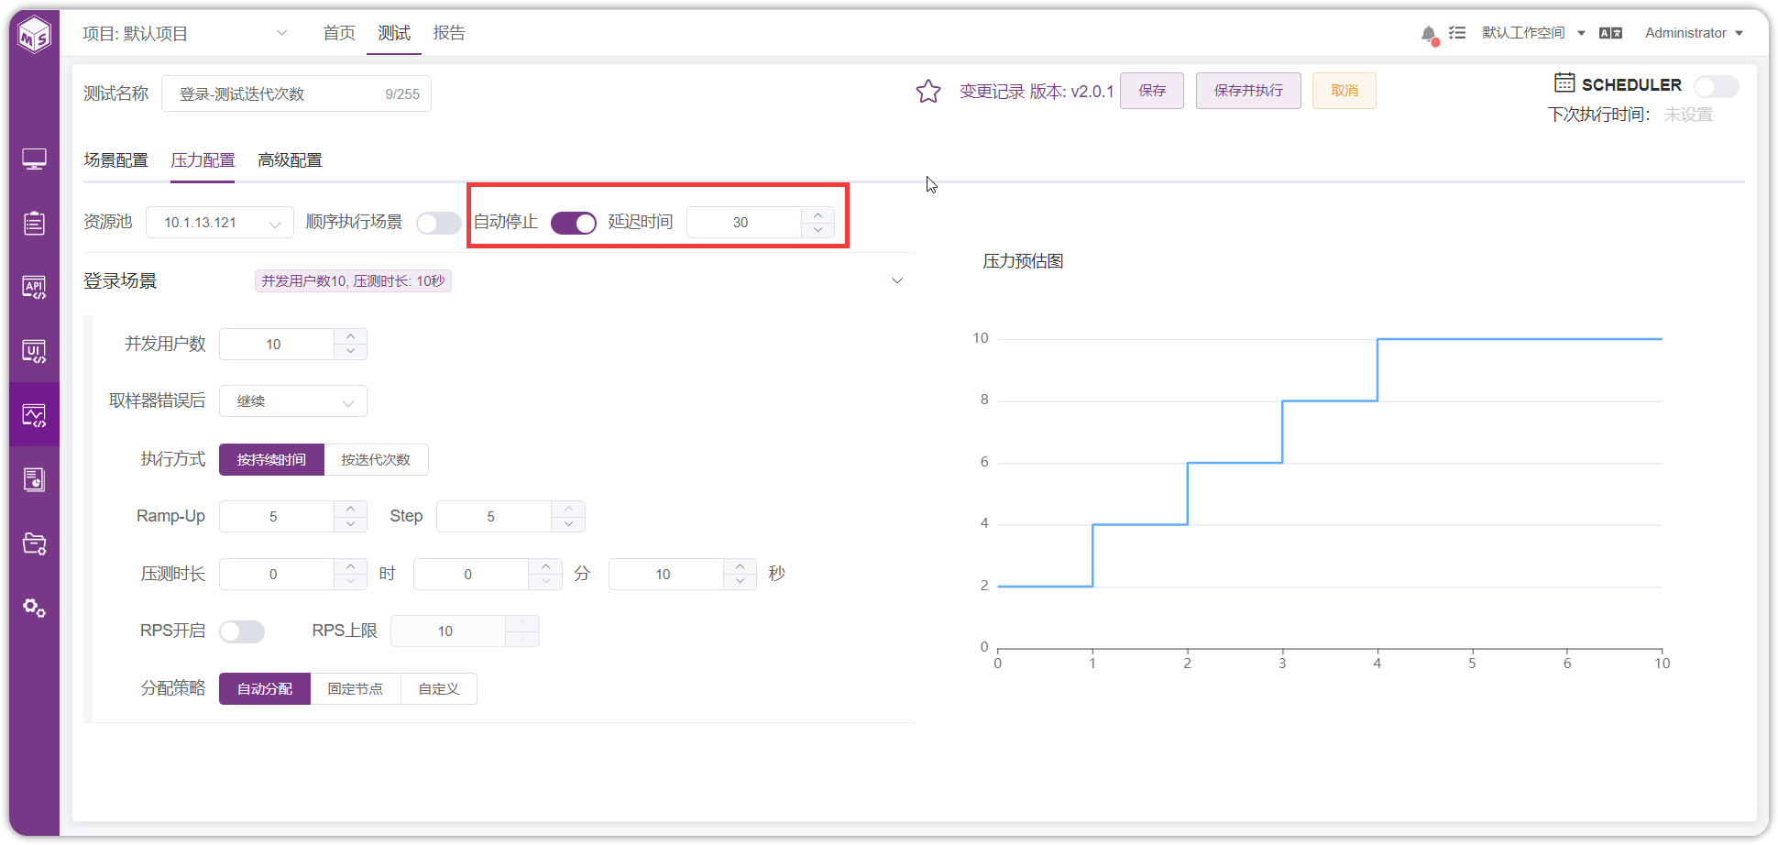Click the language switch icon
Image resolution: width=1778 pixels, height=845 pixels.
(1610, 33)
